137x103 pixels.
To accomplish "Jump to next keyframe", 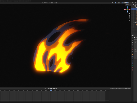I will pyautogui.click(x=55, y=88).
